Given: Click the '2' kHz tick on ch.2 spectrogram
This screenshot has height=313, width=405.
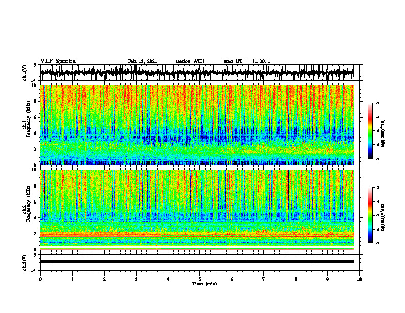Looking at the screenshot, I should (35, 234).
